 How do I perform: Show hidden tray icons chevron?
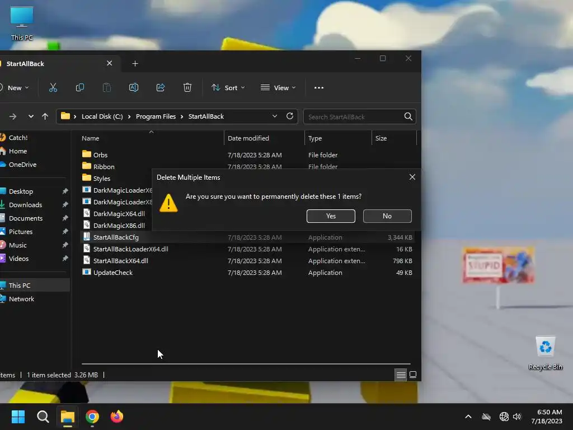coord(468,417)
